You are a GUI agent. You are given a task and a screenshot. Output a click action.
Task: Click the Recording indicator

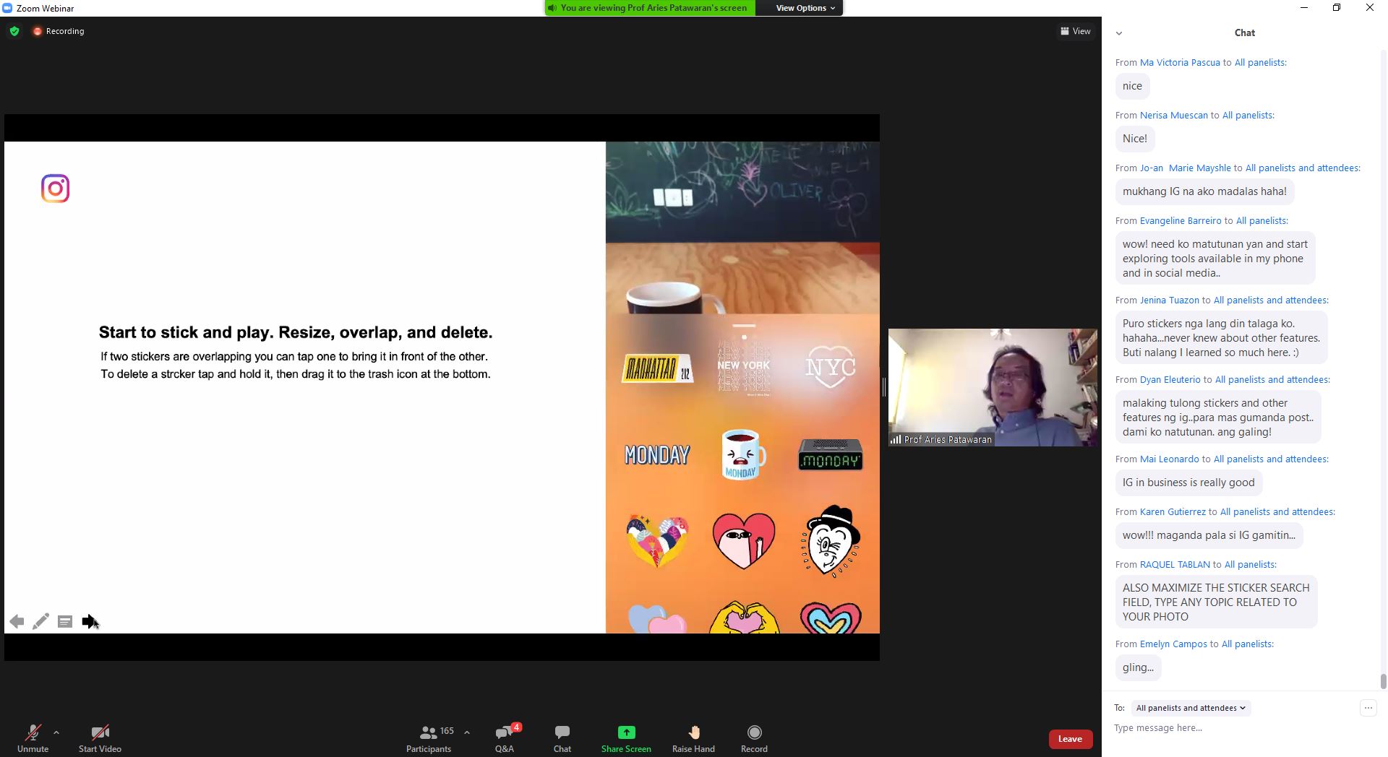tap(59, 31)
